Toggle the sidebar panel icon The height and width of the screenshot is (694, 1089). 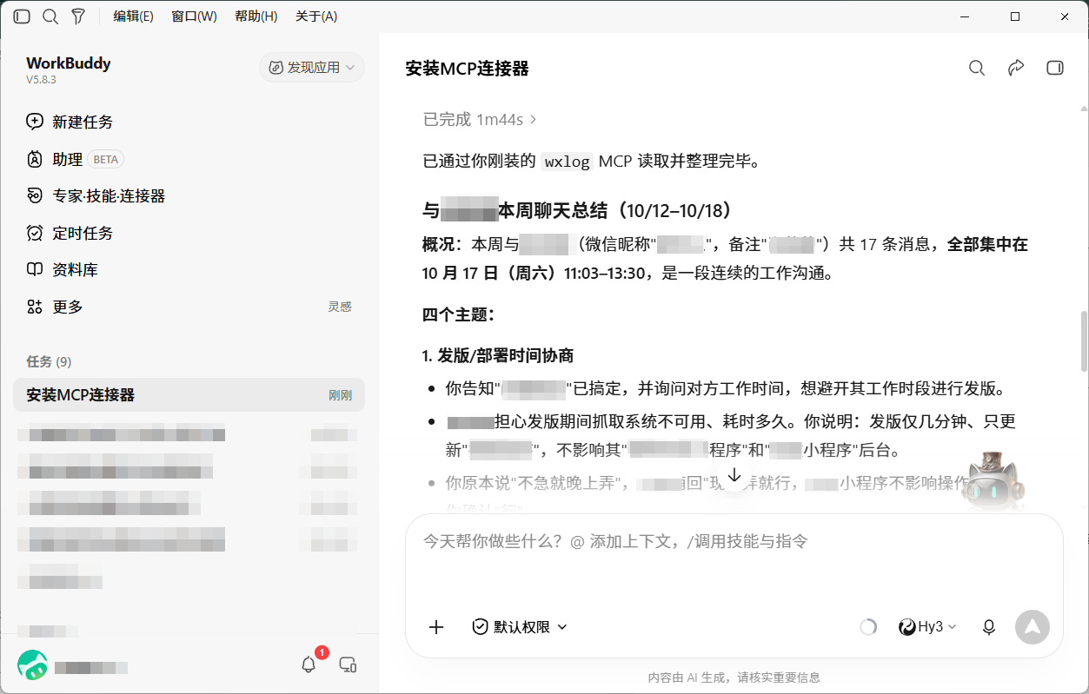point(22,17)
